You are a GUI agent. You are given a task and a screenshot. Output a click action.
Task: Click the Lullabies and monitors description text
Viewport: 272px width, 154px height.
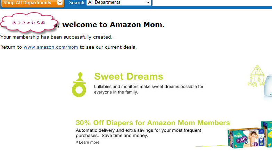149,89
